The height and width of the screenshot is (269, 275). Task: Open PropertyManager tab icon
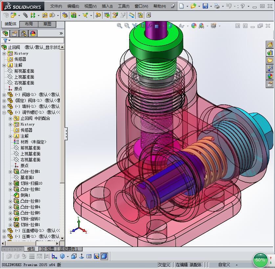tap(14, 33)
